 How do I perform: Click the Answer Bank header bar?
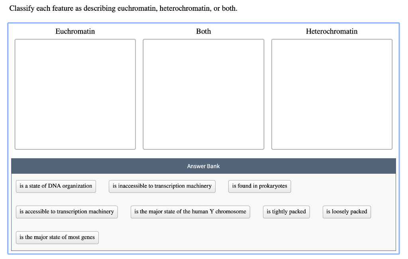click(x=204, y=166)
